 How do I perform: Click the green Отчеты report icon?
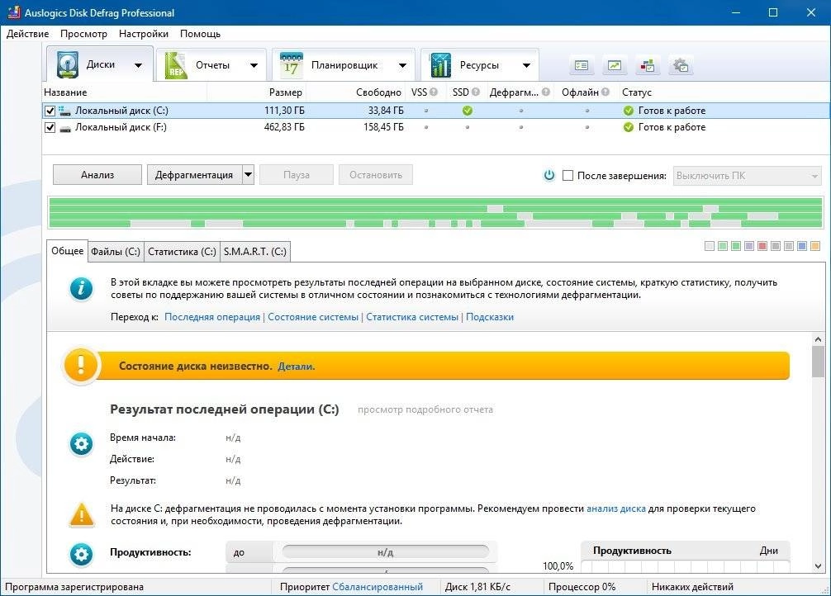[176, 65]
